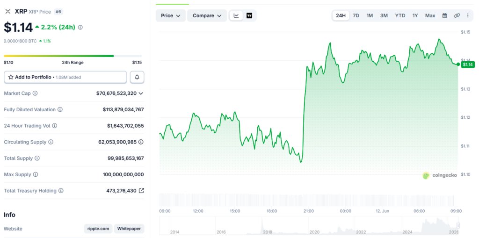Viewport: 479px width, 238px height.
Task: Click 2018 in the chart navigator
Action: pyautogui.click(x=268, y=232)
